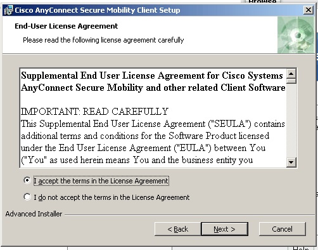Cancel the AnyConnect setup
The width and height of the screenshot is (318, 250).
[283, 229]
